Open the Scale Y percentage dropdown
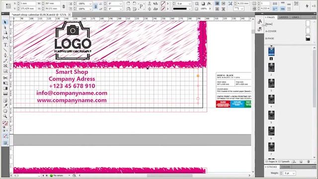 click(x=90, y=9)
